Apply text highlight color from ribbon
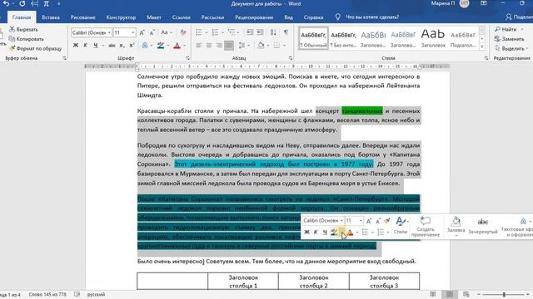This screenshot has height=299, width=533. point(161,45)
